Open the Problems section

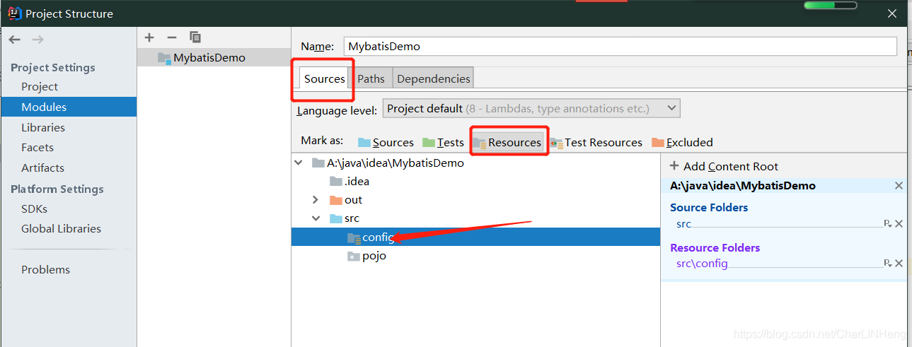click(45, 269)
